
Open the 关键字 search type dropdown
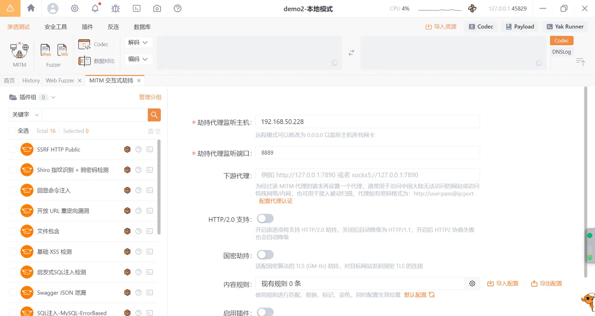coord(25,115)
